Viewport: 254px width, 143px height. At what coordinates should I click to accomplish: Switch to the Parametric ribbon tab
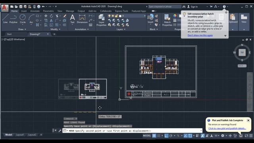[48, 11]
